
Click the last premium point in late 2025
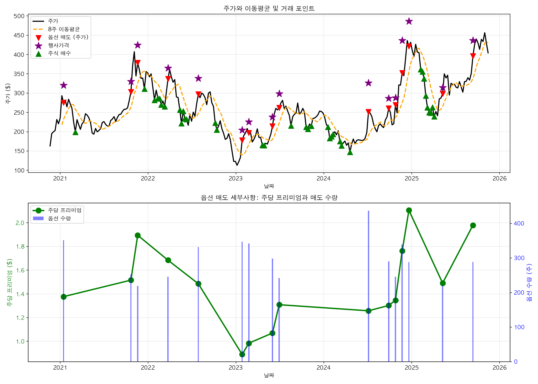[x=473, y=225]
